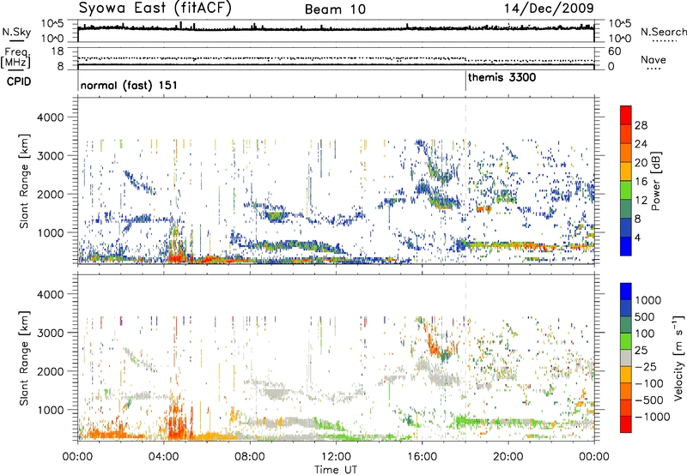Click the 'normal (fast) 151' mode label

129,85
